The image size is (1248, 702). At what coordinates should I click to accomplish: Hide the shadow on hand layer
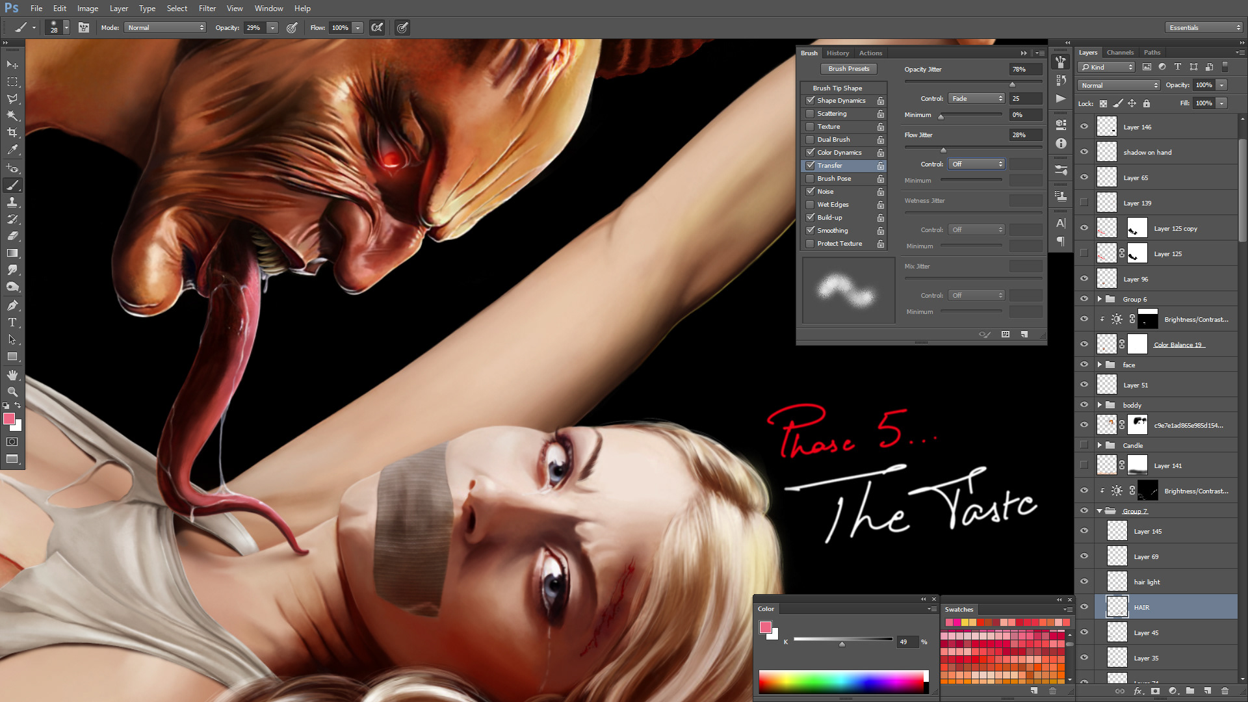click(1084, 152)
